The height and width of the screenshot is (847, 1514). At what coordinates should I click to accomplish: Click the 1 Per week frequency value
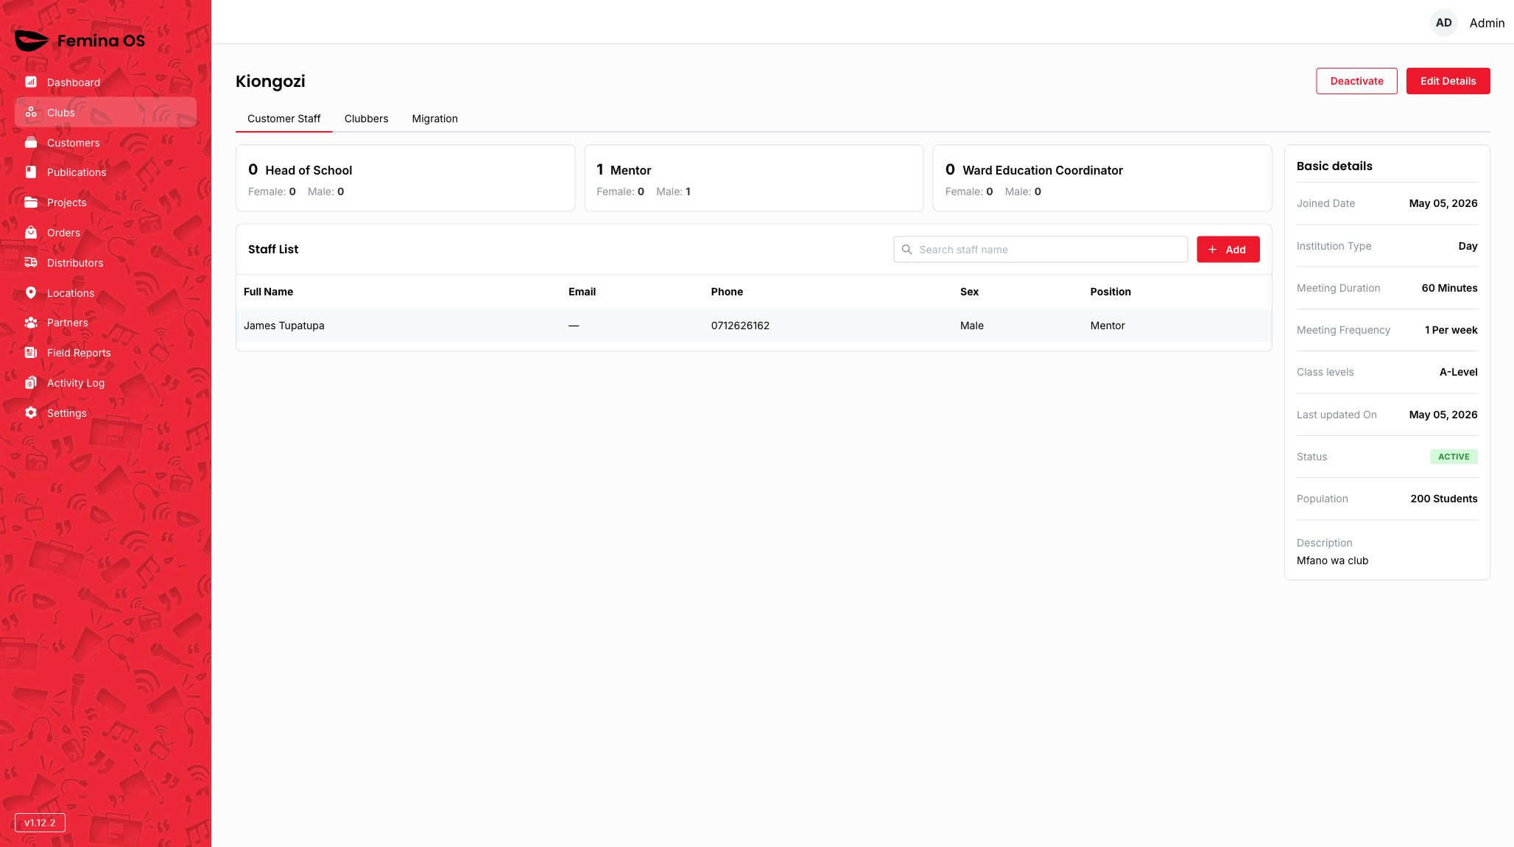click(x=1451, y=330)
